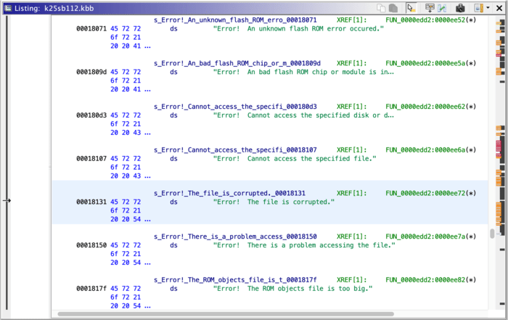Screen dimensions: 508x320
Task: Expand the dropdown arrow beside the margin icon
Action: [488, 8]
